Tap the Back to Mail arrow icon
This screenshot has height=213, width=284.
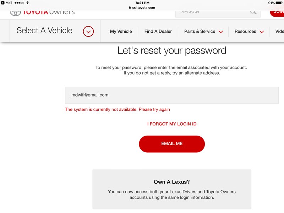click(2, 3)
